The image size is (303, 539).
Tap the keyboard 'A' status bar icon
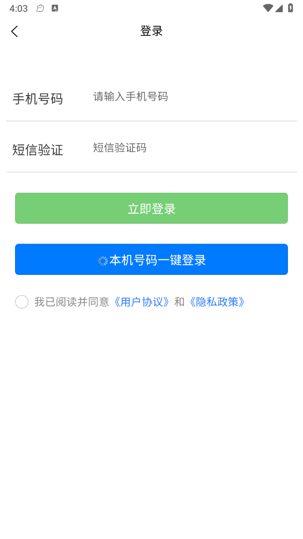tap(55, 8)
